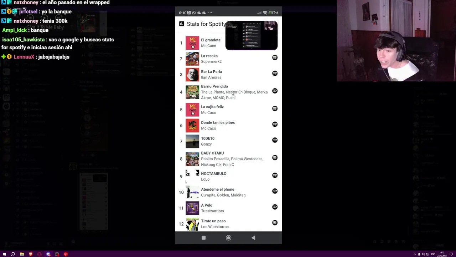
Task: Select track title La cajita feliz
Action: [212, 107]
